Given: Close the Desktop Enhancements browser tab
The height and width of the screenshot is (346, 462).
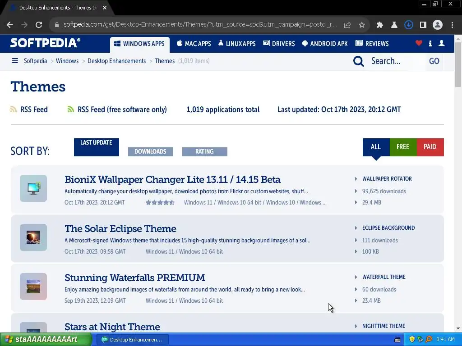Looking at the screenshot, I should 105,8.
